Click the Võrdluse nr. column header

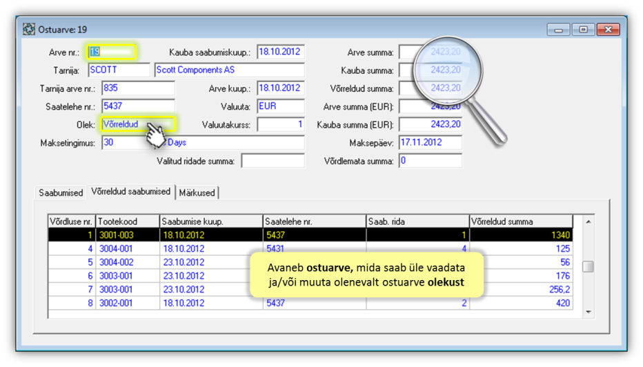pos(71,221)
